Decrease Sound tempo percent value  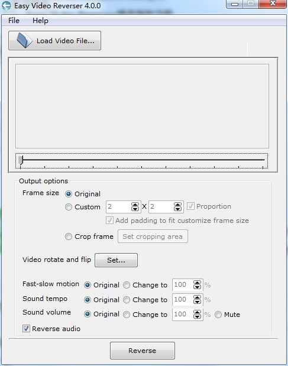coord(197,302)
